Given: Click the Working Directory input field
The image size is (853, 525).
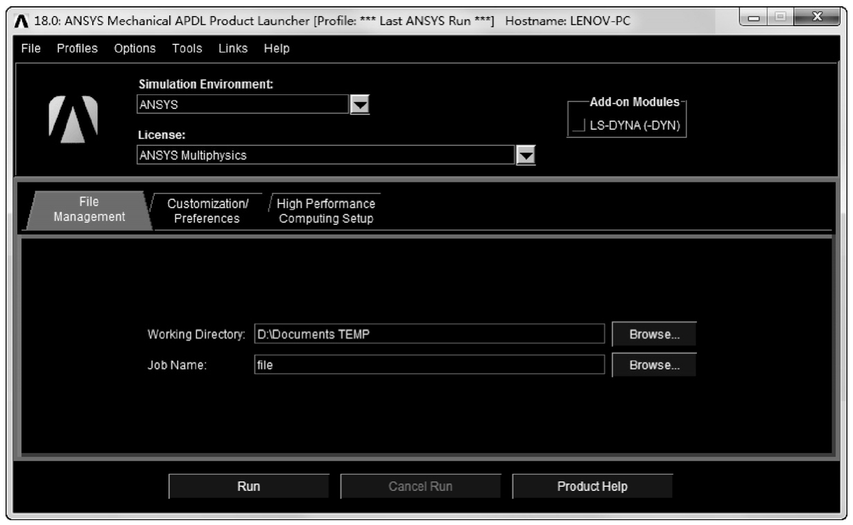Looking at the screenshot, I should pyautogui.click(x=430, y=334).
